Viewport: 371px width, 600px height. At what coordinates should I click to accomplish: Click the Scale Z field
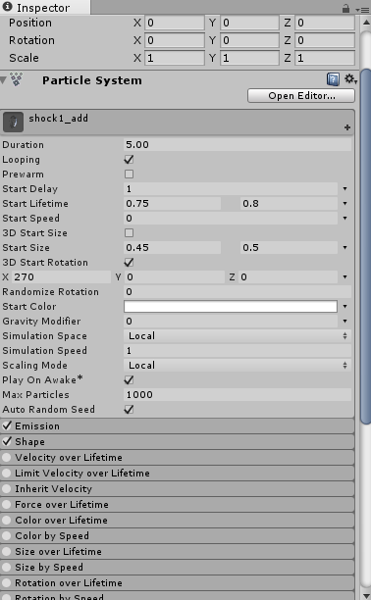tap(325, 58)
